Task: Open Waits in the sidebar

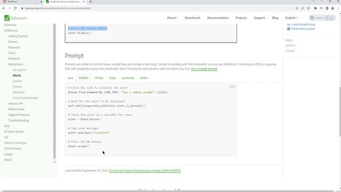Action: pyautogui.click(x=12, y=53)
